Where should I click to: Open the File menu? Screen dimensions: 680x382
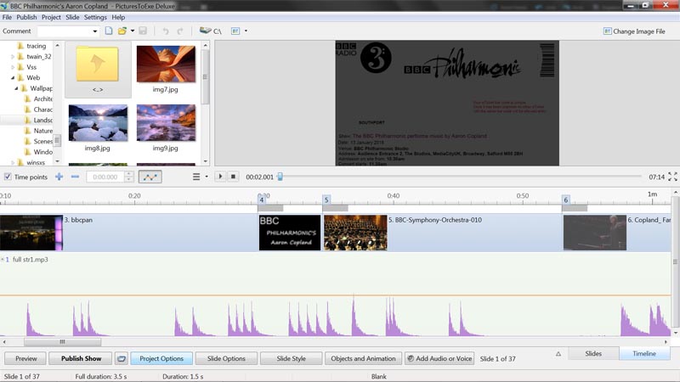pos(7,17)
